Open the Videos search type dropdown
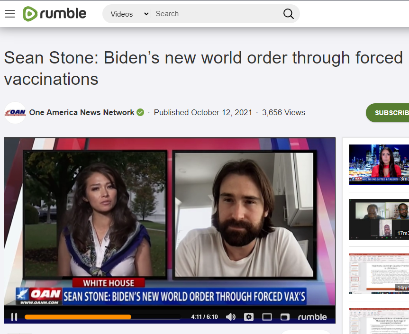 129,14
